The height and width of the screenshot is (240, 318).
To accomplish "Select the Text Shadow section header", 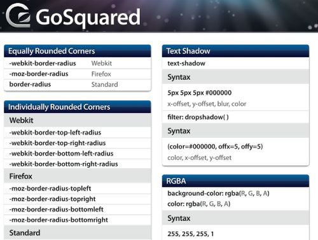I will pyautogui.click(x=235, y=51).
